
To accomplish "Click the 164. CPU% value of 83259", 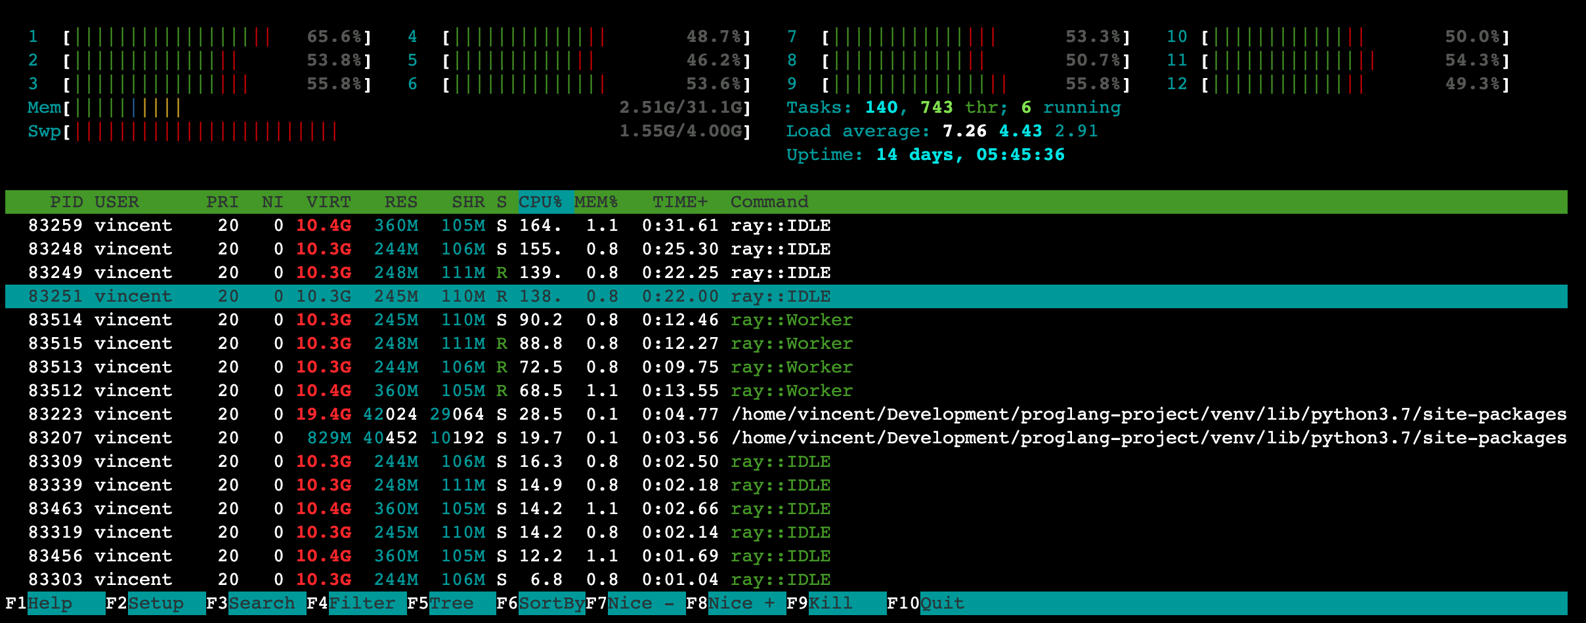I will point(541,226).
